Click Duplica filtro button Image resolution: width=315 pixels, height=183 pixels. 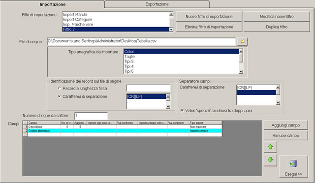pyautogui.click(x=277, y=27)
